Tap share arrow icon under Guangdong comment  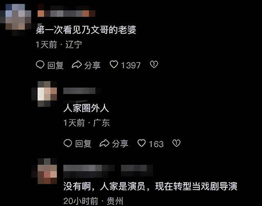[x=104, y=143]
